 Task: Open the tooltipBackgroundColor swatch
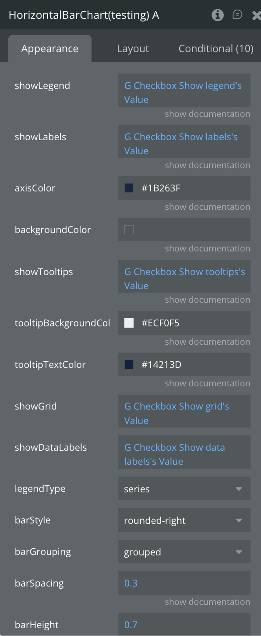(129, 323)
